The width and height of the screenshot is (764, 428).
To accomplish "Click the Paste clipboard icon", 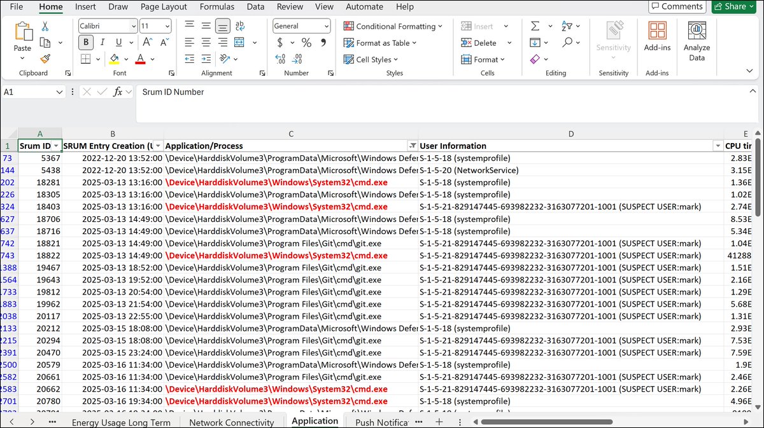I will click(x=23, y=32).
